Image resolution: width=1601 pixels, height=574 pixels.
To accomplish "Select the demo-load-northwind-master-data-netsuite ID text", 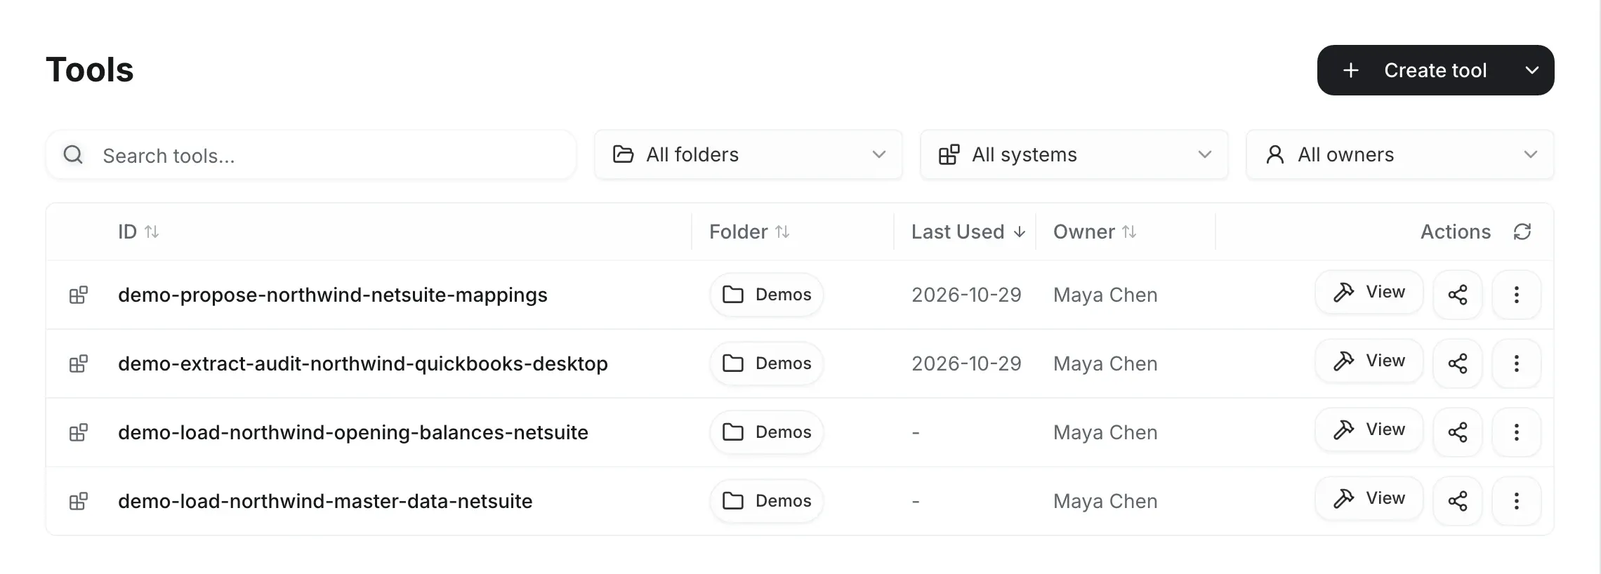I will click(325, 501).
